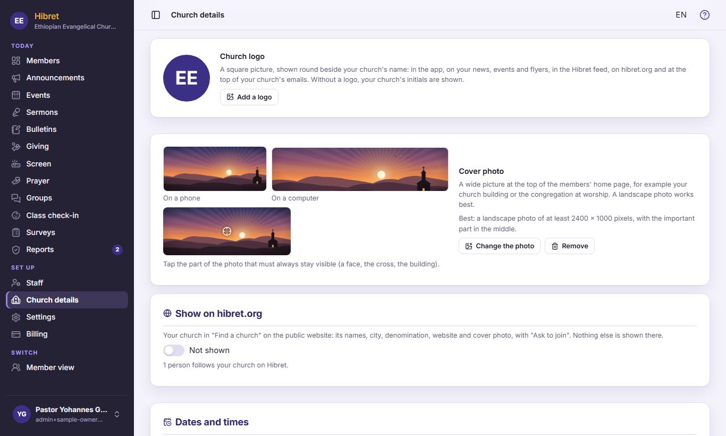Click the Change the photo button
Viewport: 726px width, 436px height.
pyautogui.click(x=500, y=246)
